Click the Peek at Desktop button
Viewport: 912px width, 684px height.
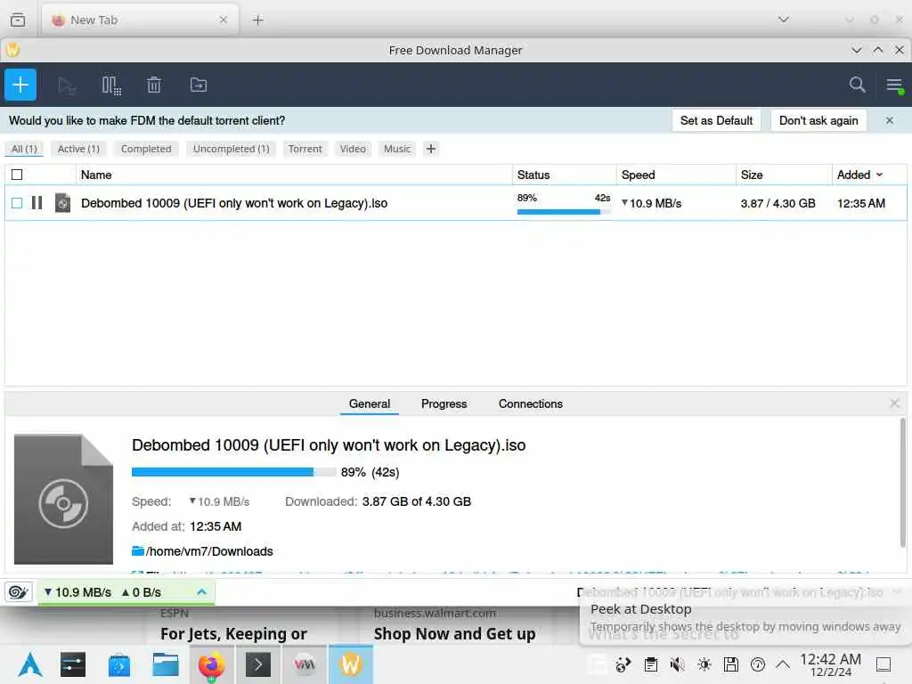(883, 664)
